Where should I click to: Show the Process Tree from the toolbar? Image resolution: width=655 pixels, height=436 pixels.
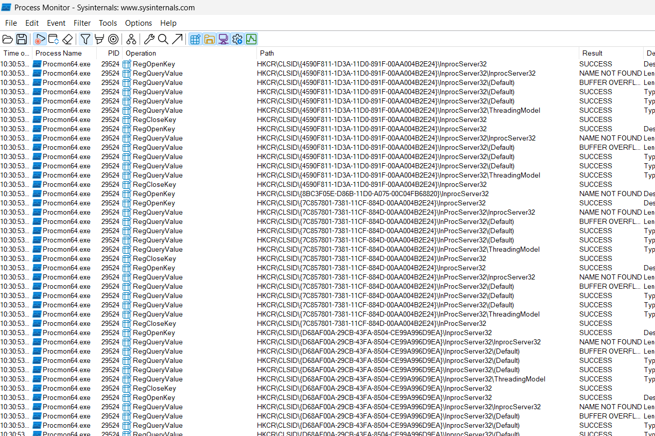[x=131, y=39]
